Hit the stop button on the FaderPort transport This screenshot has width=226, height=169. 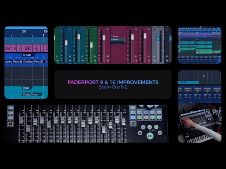click(x=140, y=133)
